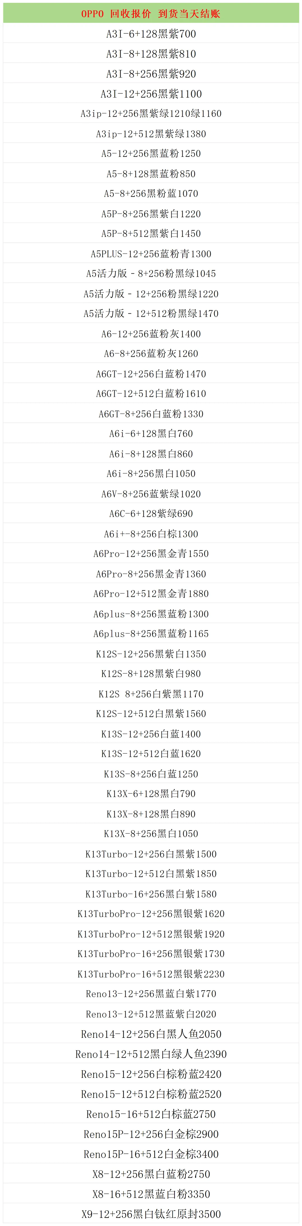This screenshot has width=302, height=1226.
Task: Click the X9-12+256黑白钛红原封3500 entry
Action: (151, 1213)
